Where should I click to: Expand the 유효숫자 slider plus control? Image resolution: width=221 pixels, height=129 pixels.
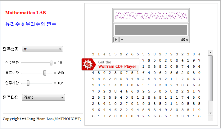click(55, 73)
